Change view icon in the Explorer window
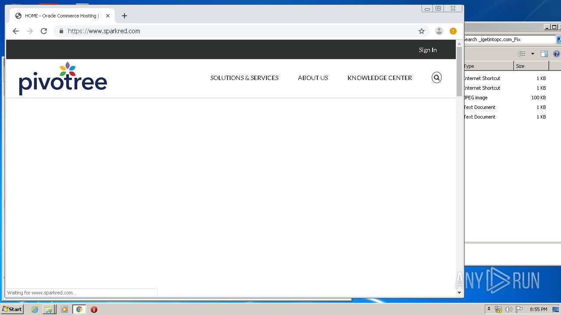 tap(522, 54)
